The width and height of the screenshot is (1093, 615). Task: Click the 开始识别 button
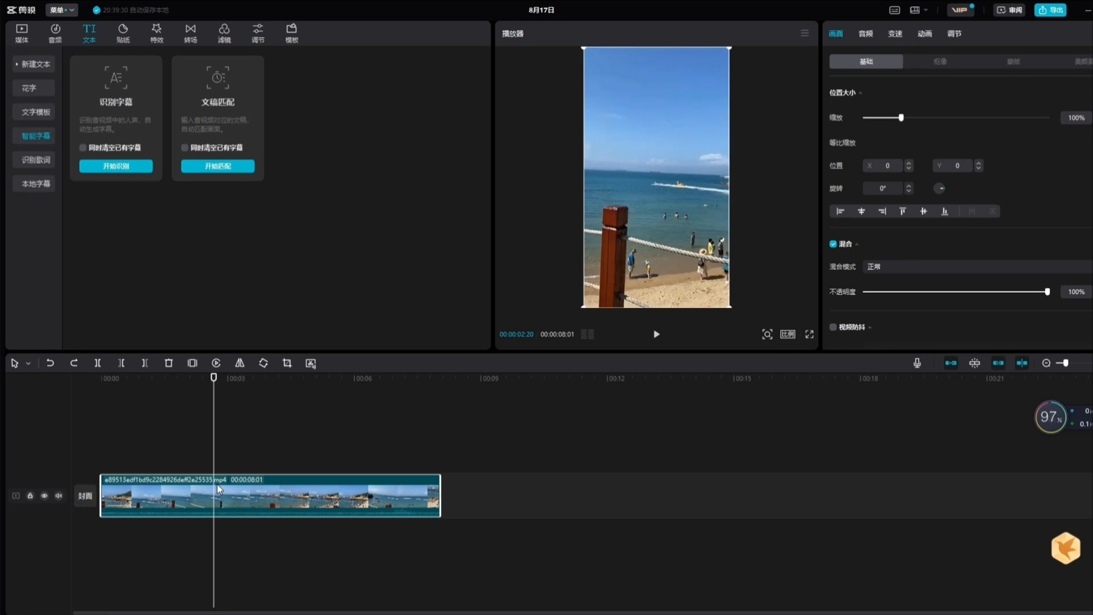click(116, 166)
